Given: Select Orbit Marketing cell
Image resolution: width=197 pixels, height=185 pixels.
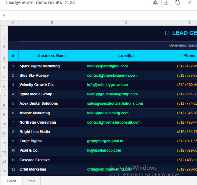Looking at the screenshot, I should click(x=52, y=169).
